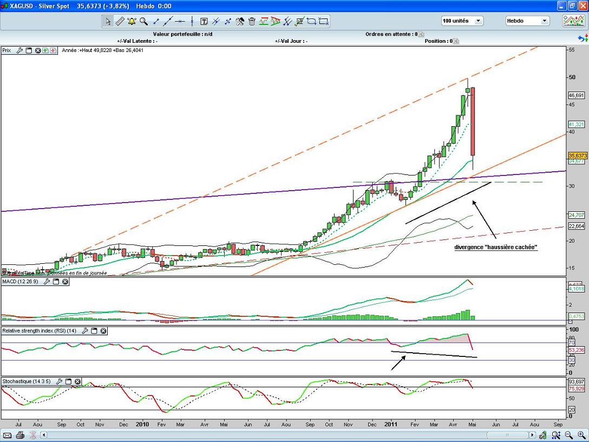Click the trash can delete-objects icon
Screen dimensions: 589x442
tap(252, 22)
